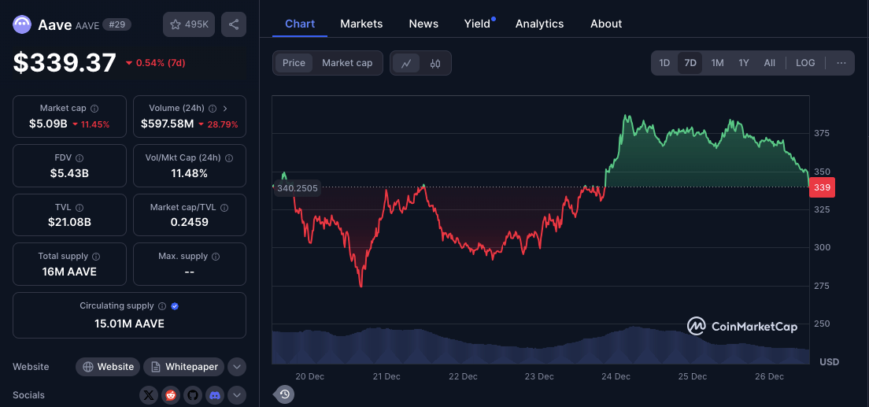Open Aave's Reddit community link

click(x=171, y=395)
